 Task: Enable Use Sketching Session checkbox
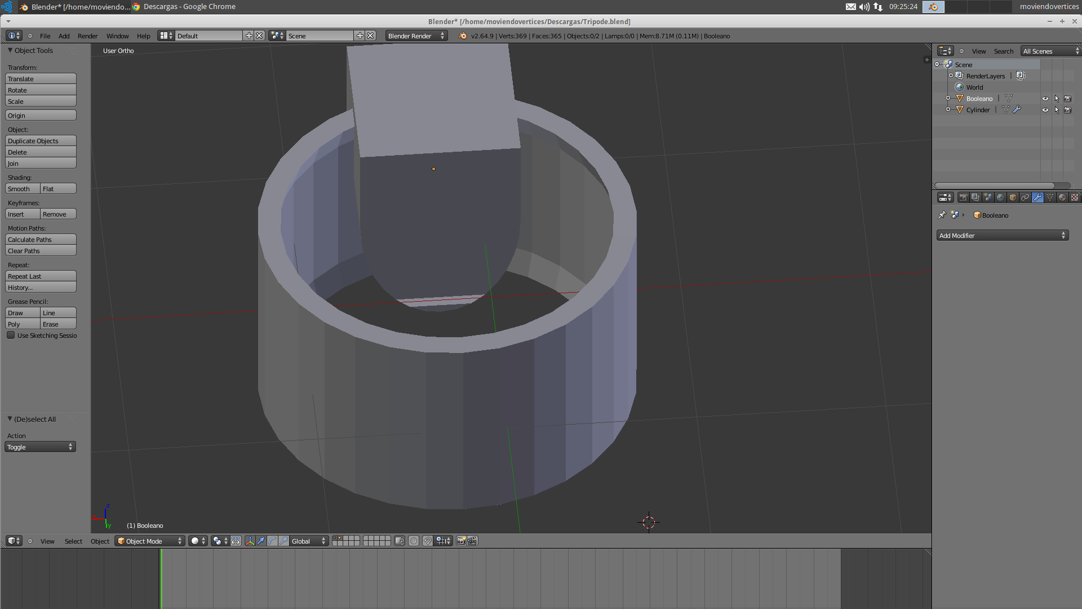click(x=11, y=336)
